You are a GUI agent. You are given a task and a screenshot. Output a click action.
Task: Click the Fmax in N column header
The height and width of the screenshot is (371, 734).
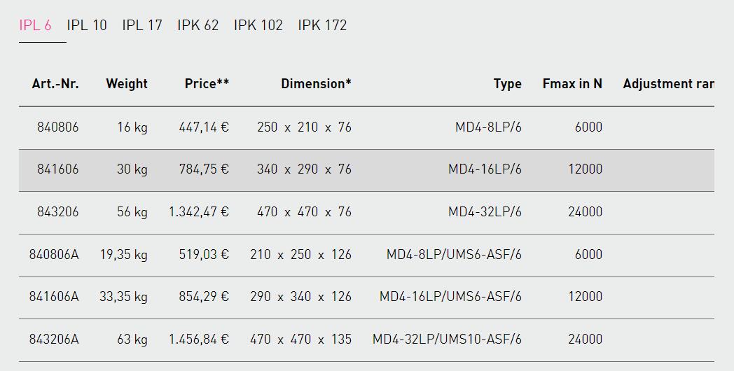572,84
